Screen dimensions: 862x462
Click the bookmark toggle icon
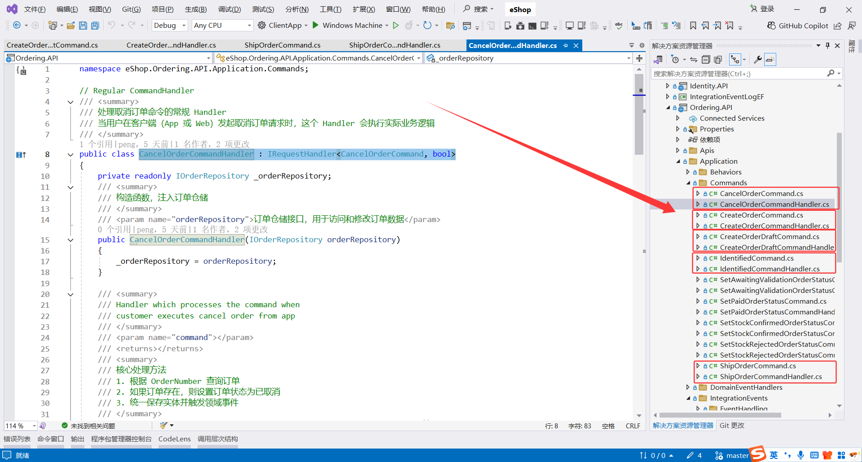(x=693, y=26)
